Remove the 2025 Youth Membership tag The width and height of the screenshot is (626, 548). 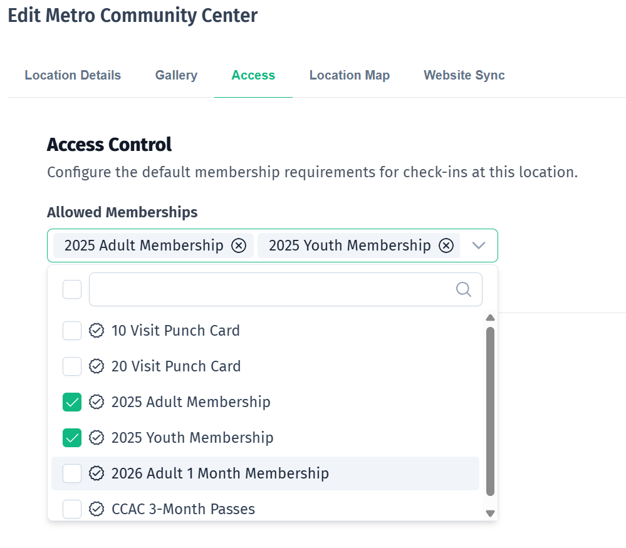click(446, 246)
